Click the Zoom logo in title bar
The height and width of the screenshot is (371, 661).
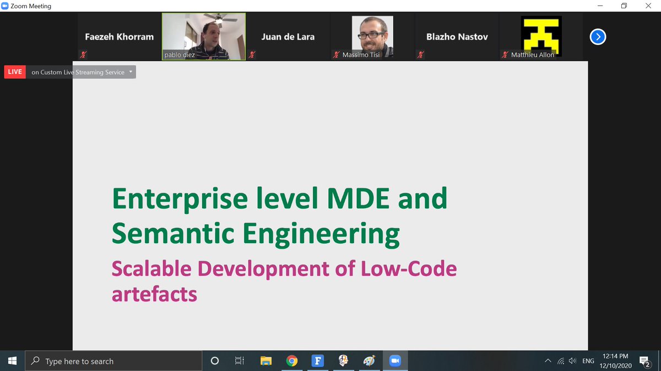click(5, 6)
